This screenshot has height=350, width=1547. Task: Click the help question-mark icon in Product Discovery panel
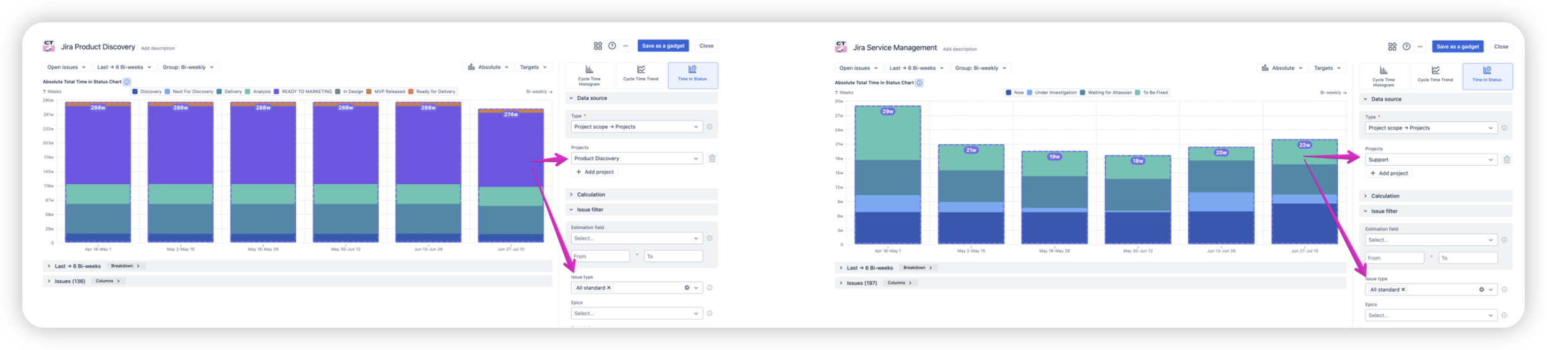click(x=612, y=46)
